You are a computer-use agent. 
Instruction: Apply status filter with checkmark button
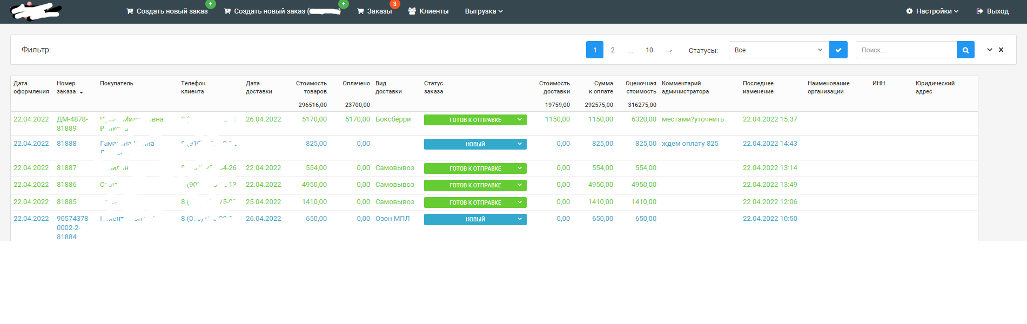pyautogui.click(x=838, y=50)
